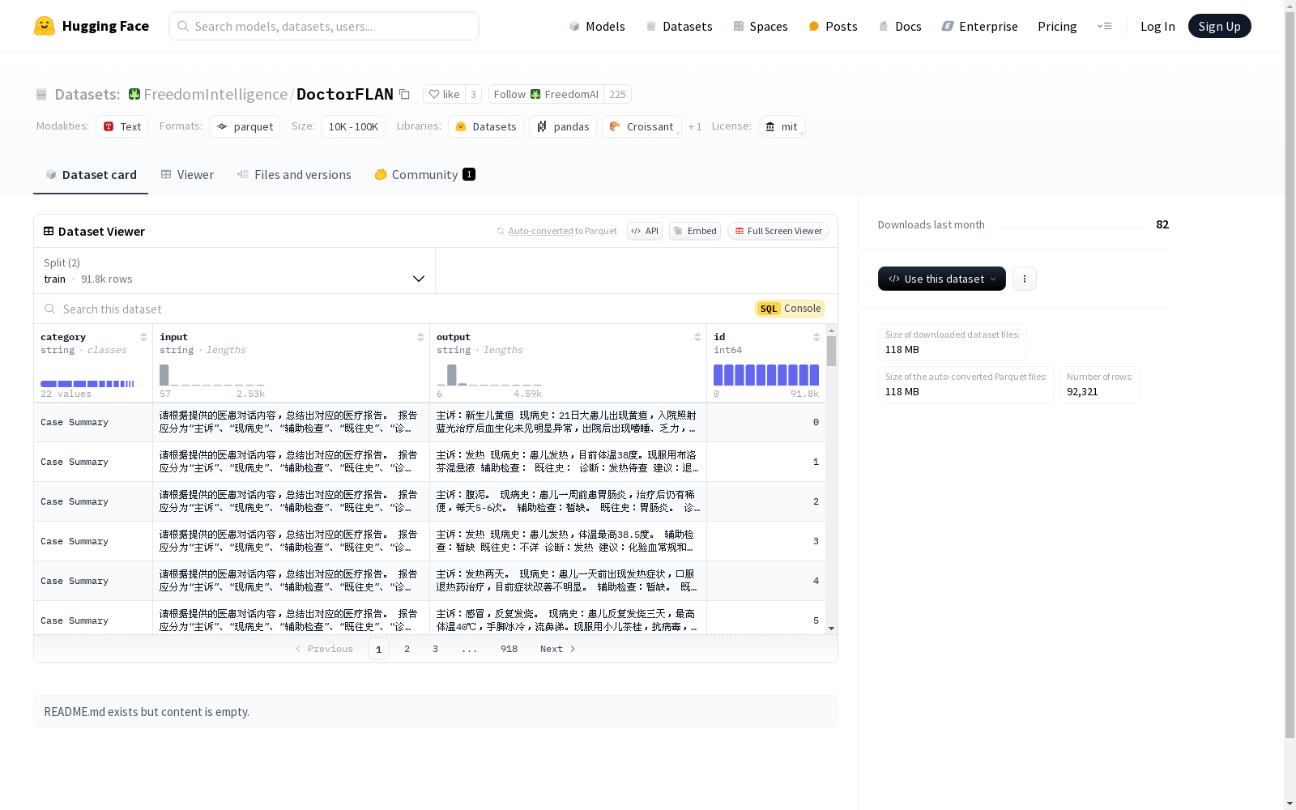This screenshot has height=810, width=1296.
Task: Click the Next page button
Action: coord(558,649)
